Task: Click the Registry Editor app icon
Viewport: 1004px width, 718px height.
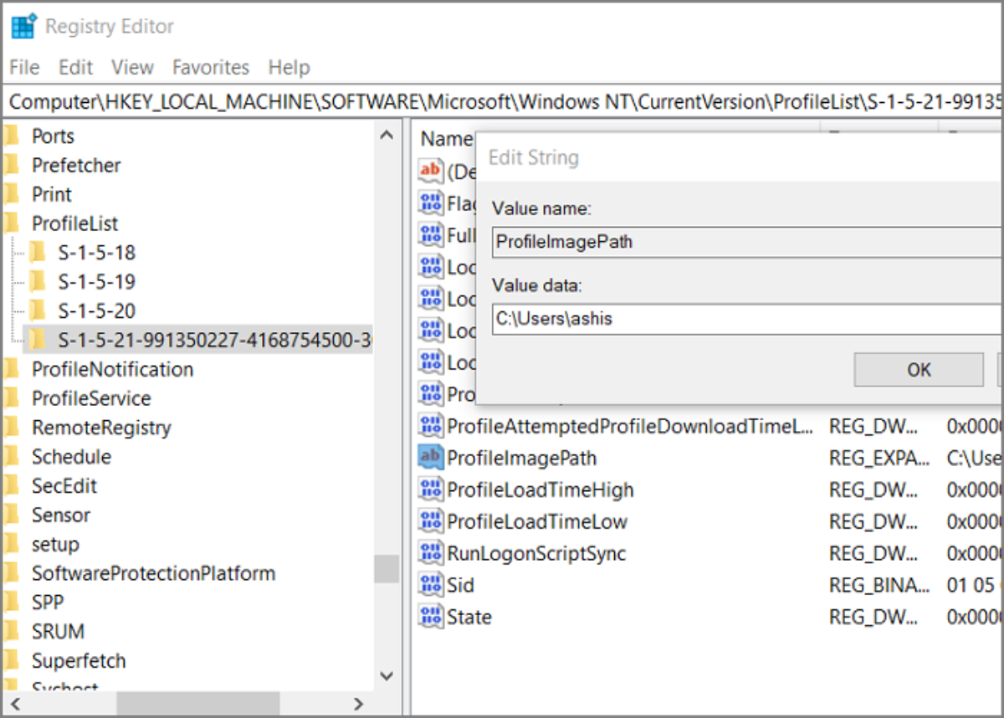Action: (x=23, y=27)
